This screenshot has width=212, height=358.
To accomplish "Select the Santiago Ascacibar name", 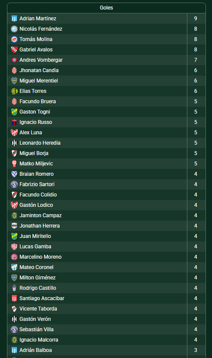I will tap(42, 298).
